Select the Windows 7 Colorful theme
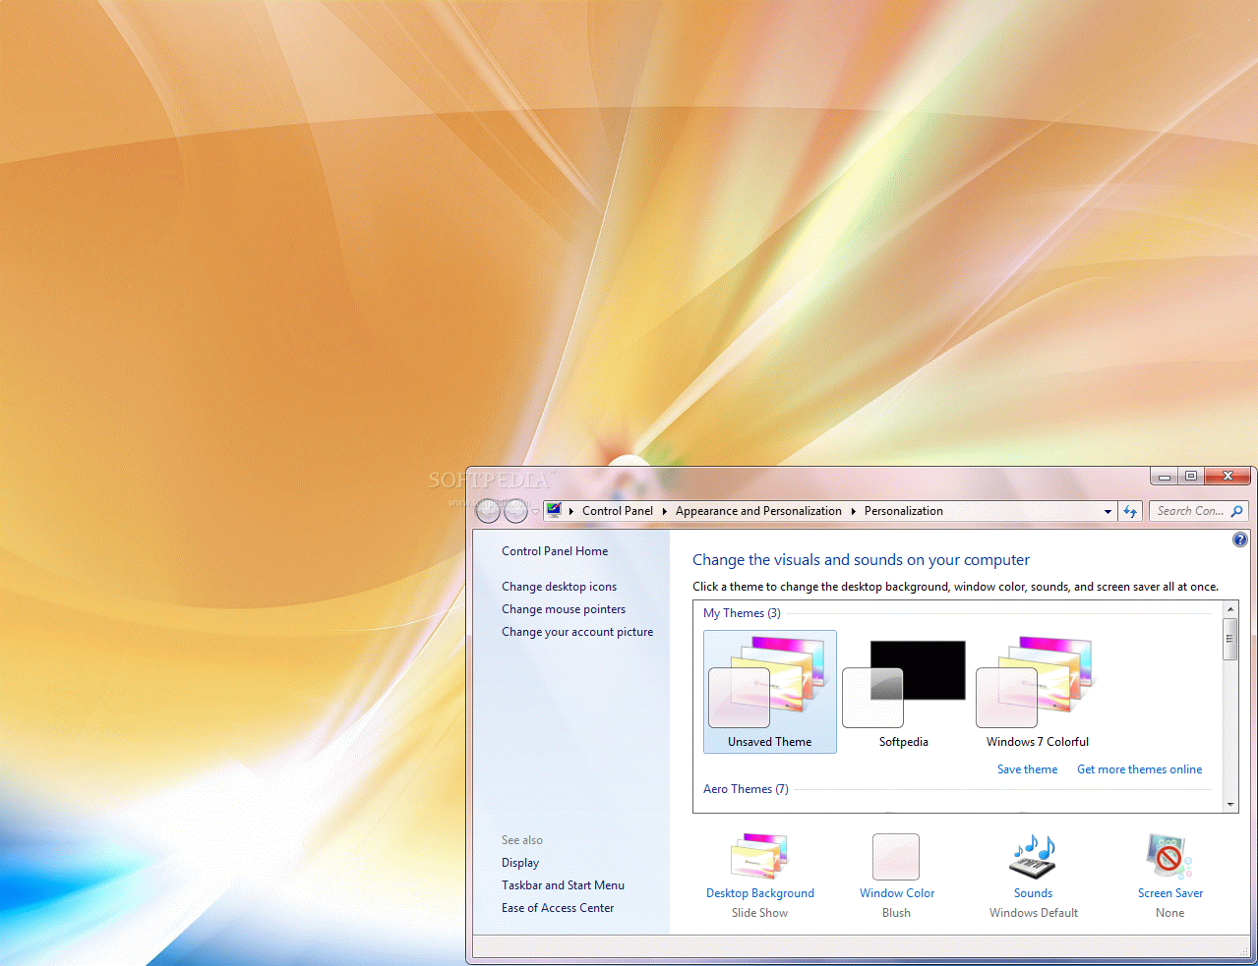Screen dimensions: 1258x966 click(x=1038, y=692)
